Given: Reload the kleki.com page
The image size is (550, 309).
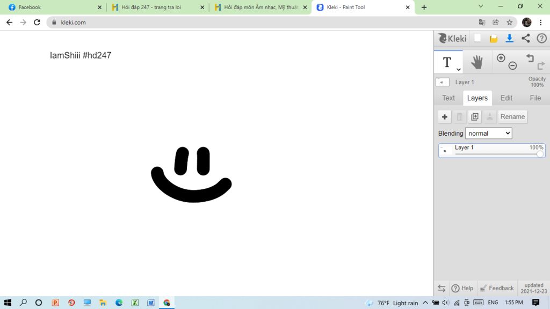Looking at the screenshot, I should coord(37,23).
